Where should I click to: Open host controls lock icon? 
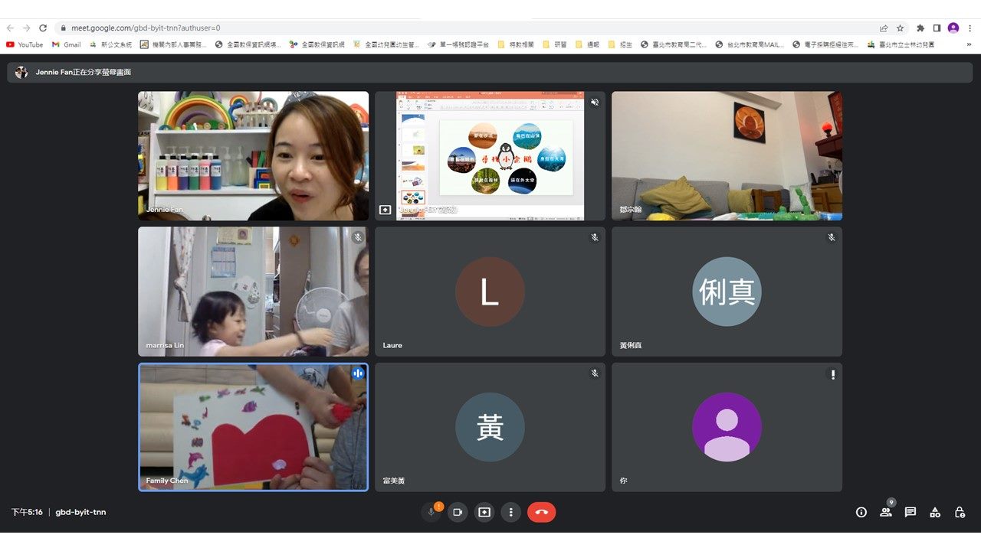pyautogui.click(x=960, y=512)
